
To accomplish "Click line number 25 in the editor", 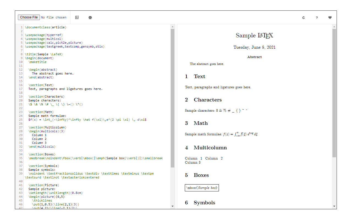I will coord(21,120).
